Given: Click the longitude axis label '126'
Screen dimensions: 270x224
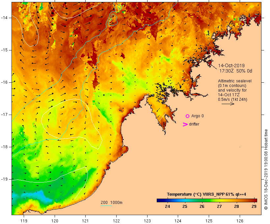Looking at the screenshot, I should 240,221.
